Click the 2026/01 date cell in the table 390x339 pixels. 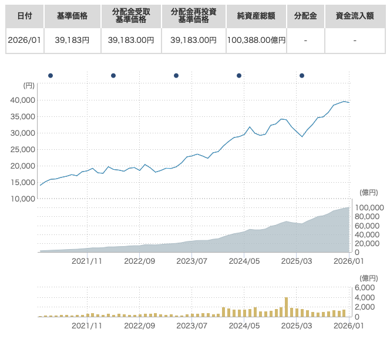[x=23, y=40]
